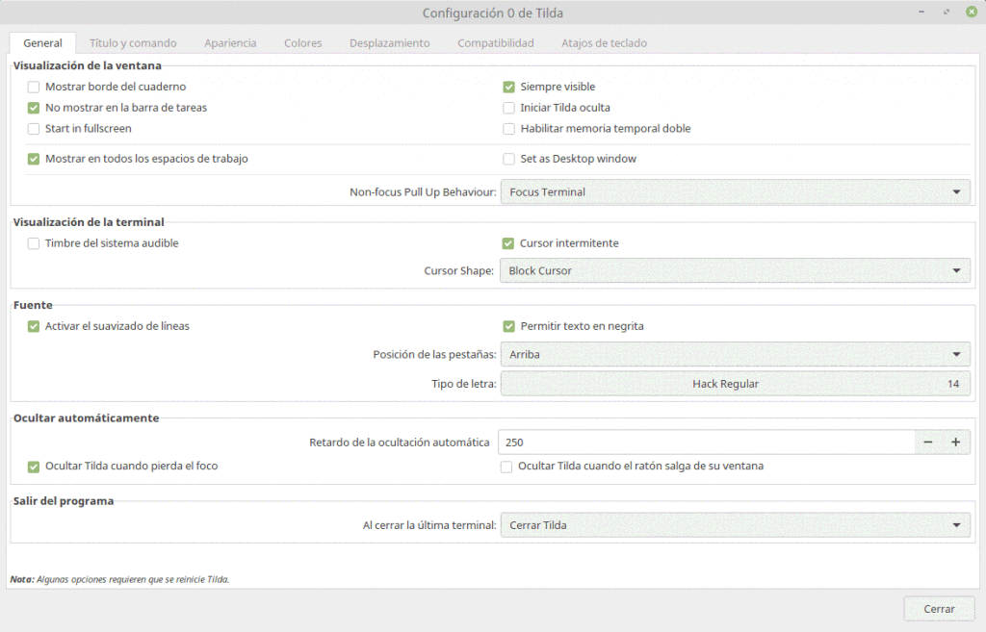This screenshot has width=986, height=632.
Task: Enable 'Mostrar borde del cuaderno' checkbox
Action: (x=34, y=86)
